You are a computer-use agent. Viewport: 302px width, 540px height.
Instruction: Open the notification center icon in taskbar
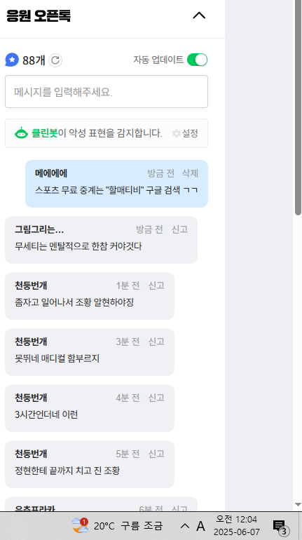[x=281, y=527]
